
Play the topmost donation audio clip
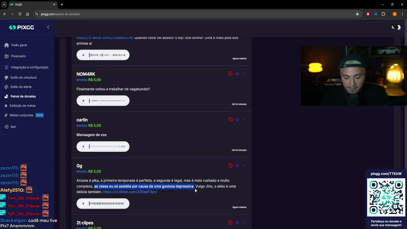click(83, 55)
